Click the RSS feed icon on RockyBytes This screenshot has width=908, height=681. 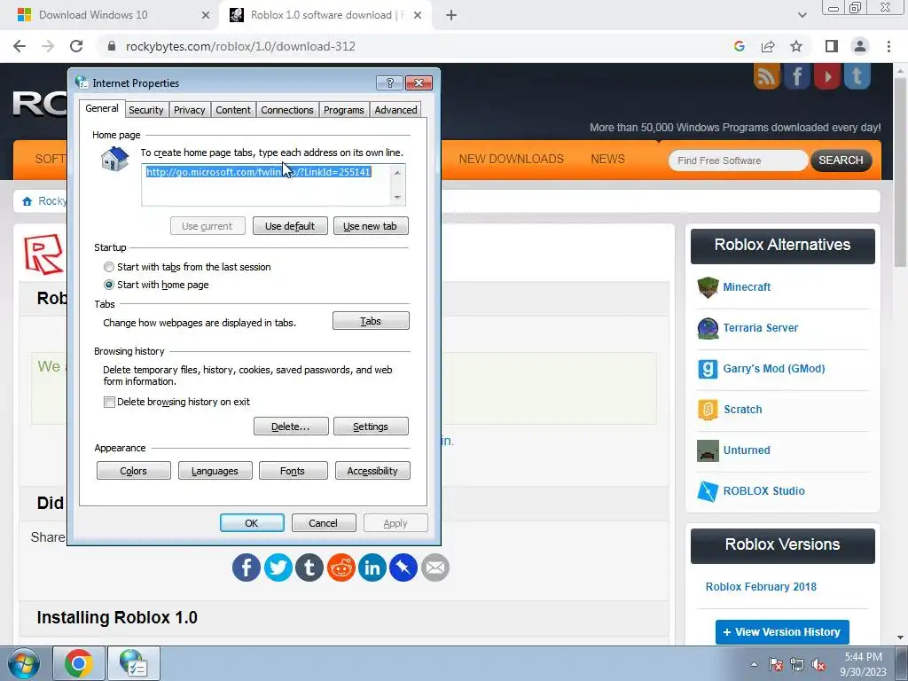click(767, 76)
